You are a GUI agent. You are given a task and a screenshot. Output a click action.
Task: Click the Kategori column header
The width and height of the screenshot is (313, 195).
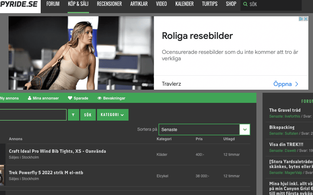(x=164, y=139)
